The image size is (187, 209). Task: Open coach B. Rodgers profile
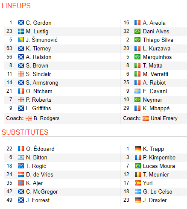tap(47, 118)
